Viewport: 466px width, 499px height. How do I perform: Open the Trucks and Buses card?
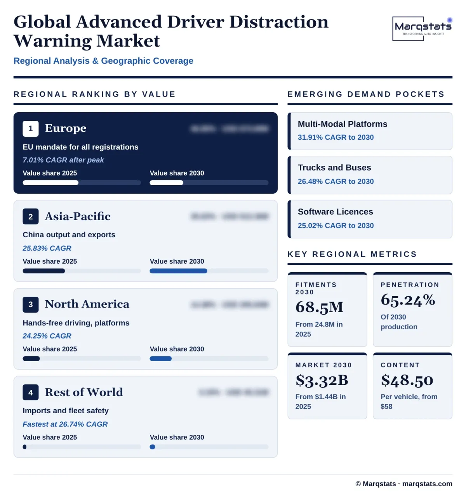pos(370,175)
